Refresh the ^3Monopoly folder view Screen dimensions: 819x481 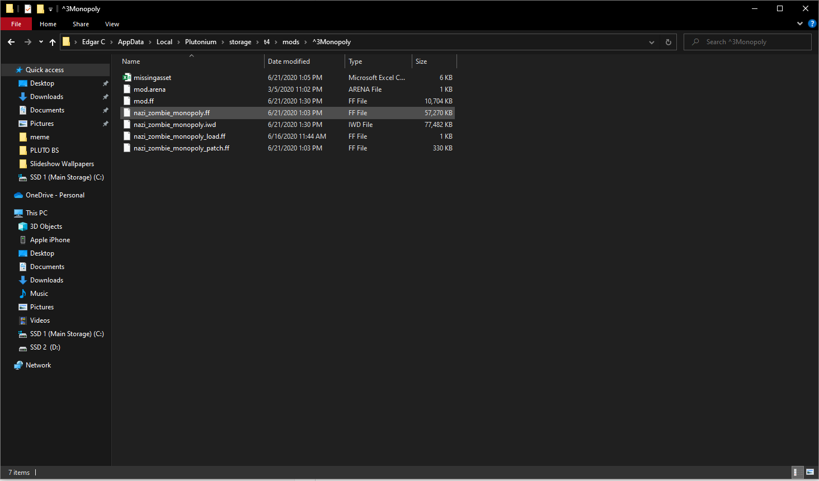(668, 42)
